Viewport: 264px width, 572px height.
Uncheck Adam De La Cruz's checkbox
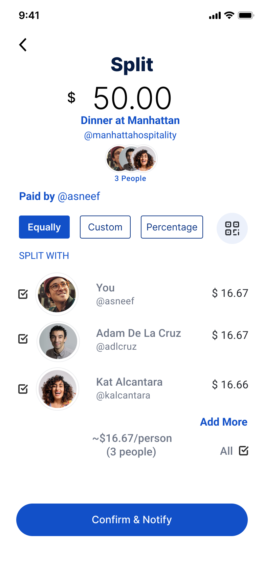tap(23, 339)
